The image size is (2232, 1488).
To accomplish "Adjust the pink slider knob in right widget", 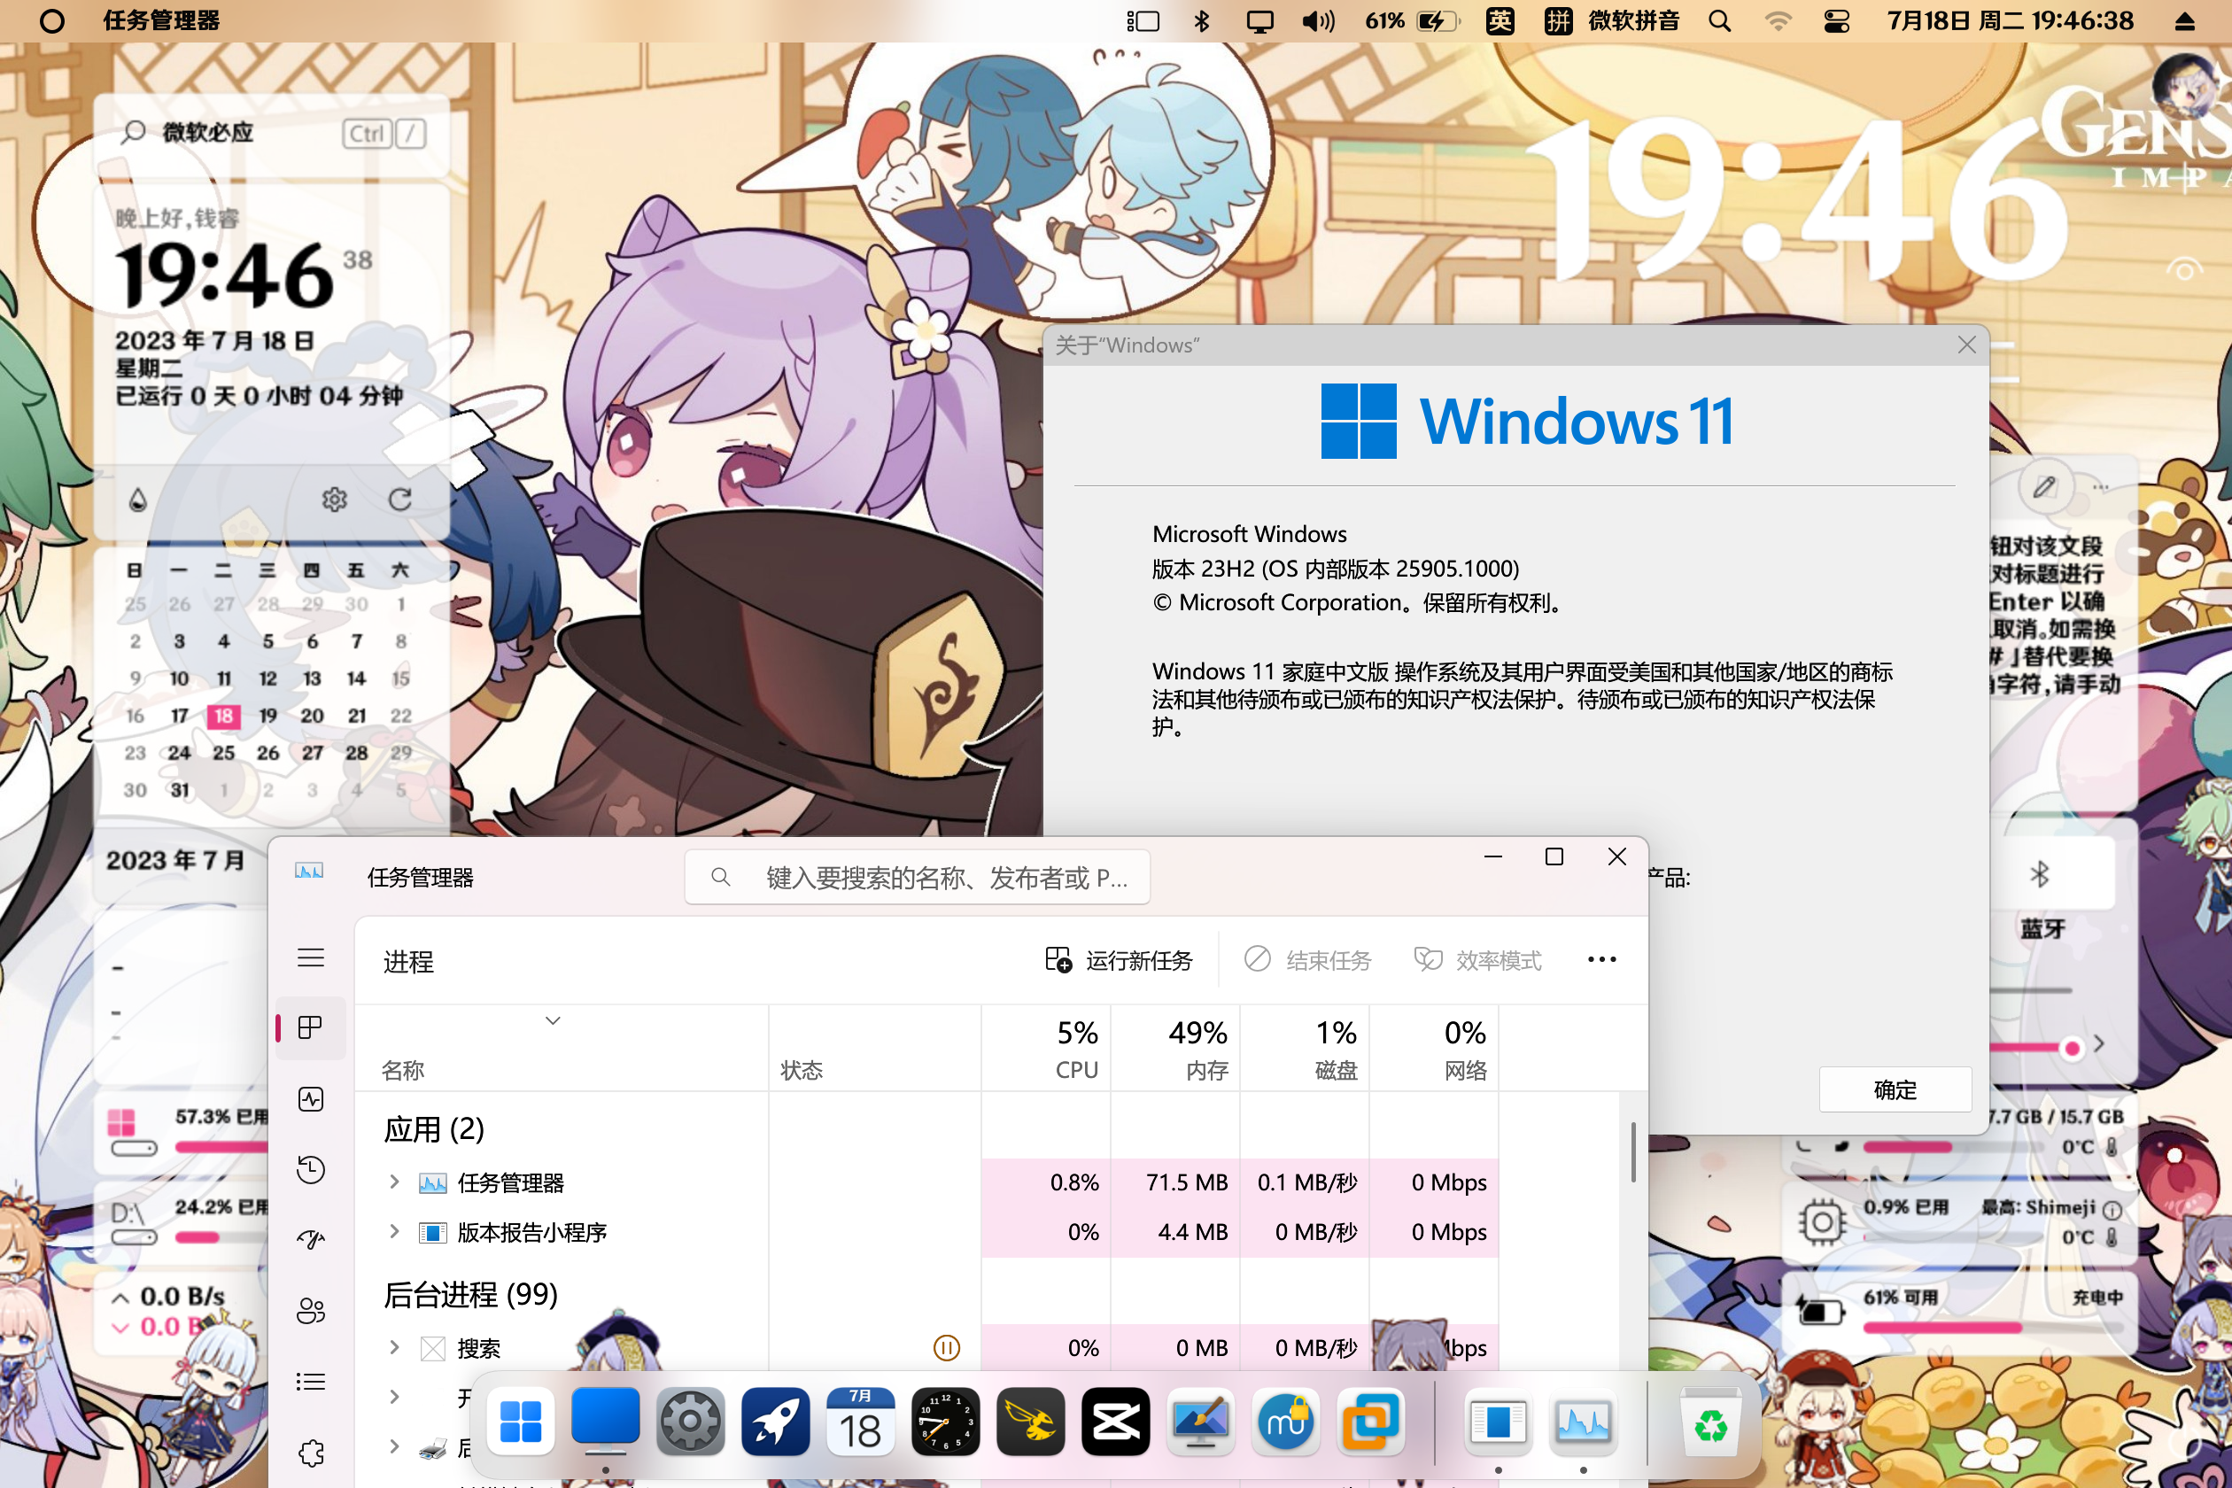I will (x=2073, y=1048).
